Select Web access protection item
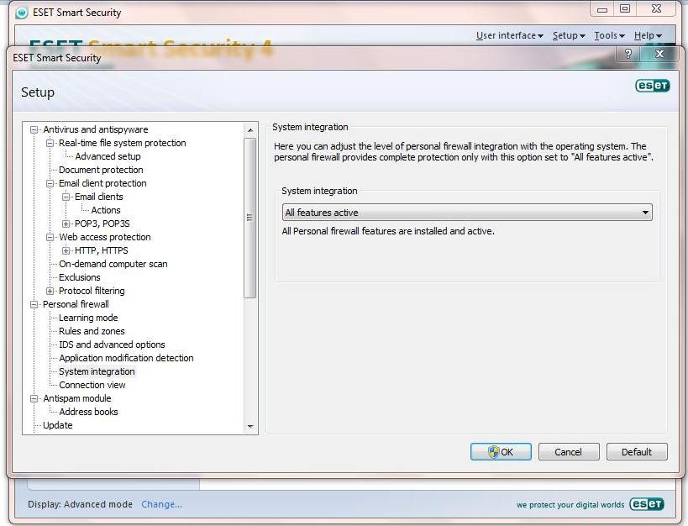 point(105,237)
